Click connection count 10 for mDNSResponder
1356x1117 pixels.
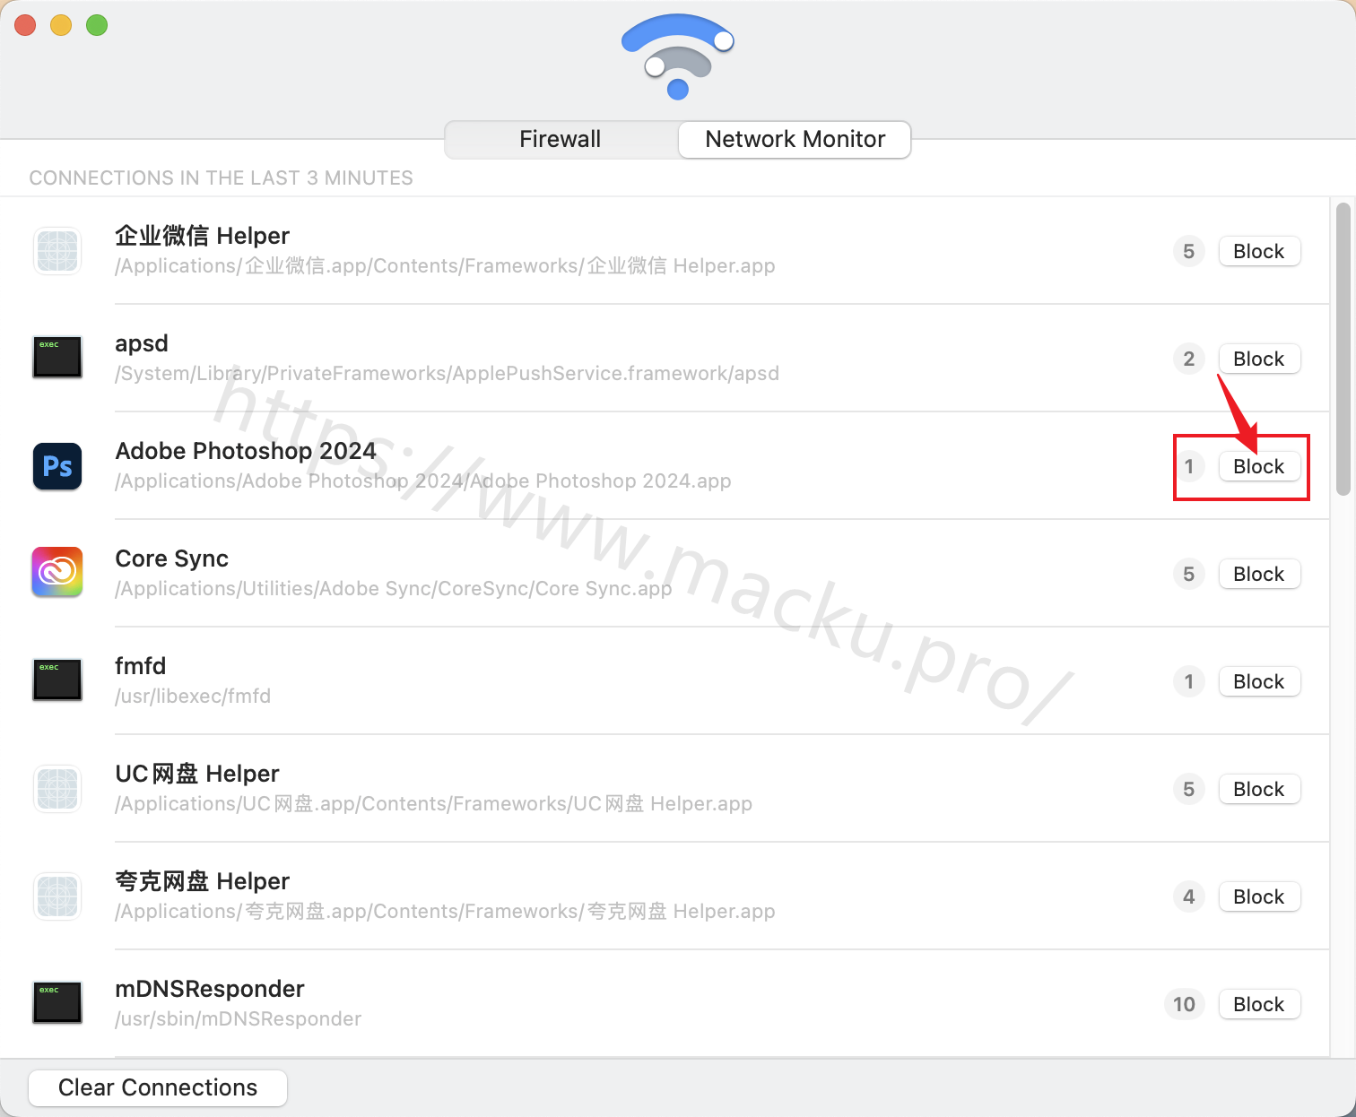(1185, 1004)
